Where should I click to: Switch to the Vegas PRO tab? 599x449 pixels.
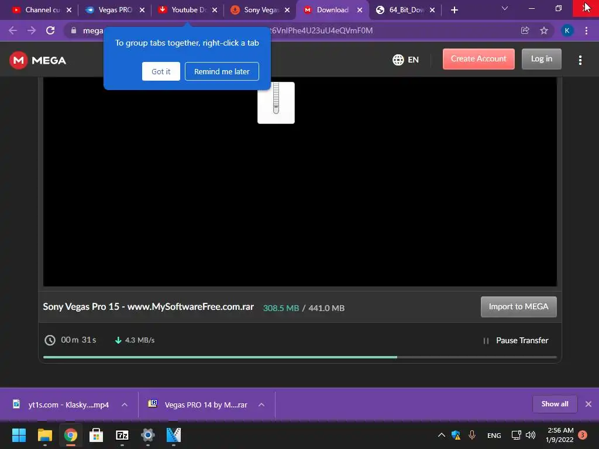[x=109, y=10]
